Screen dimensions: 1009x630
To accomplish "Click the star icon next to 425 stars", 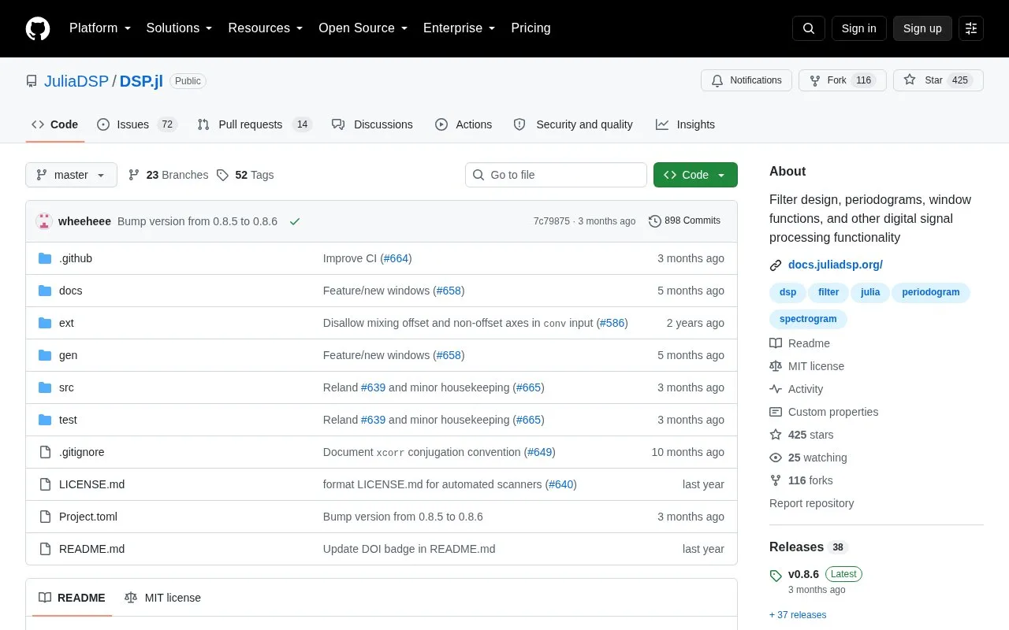I will (776, 435).
